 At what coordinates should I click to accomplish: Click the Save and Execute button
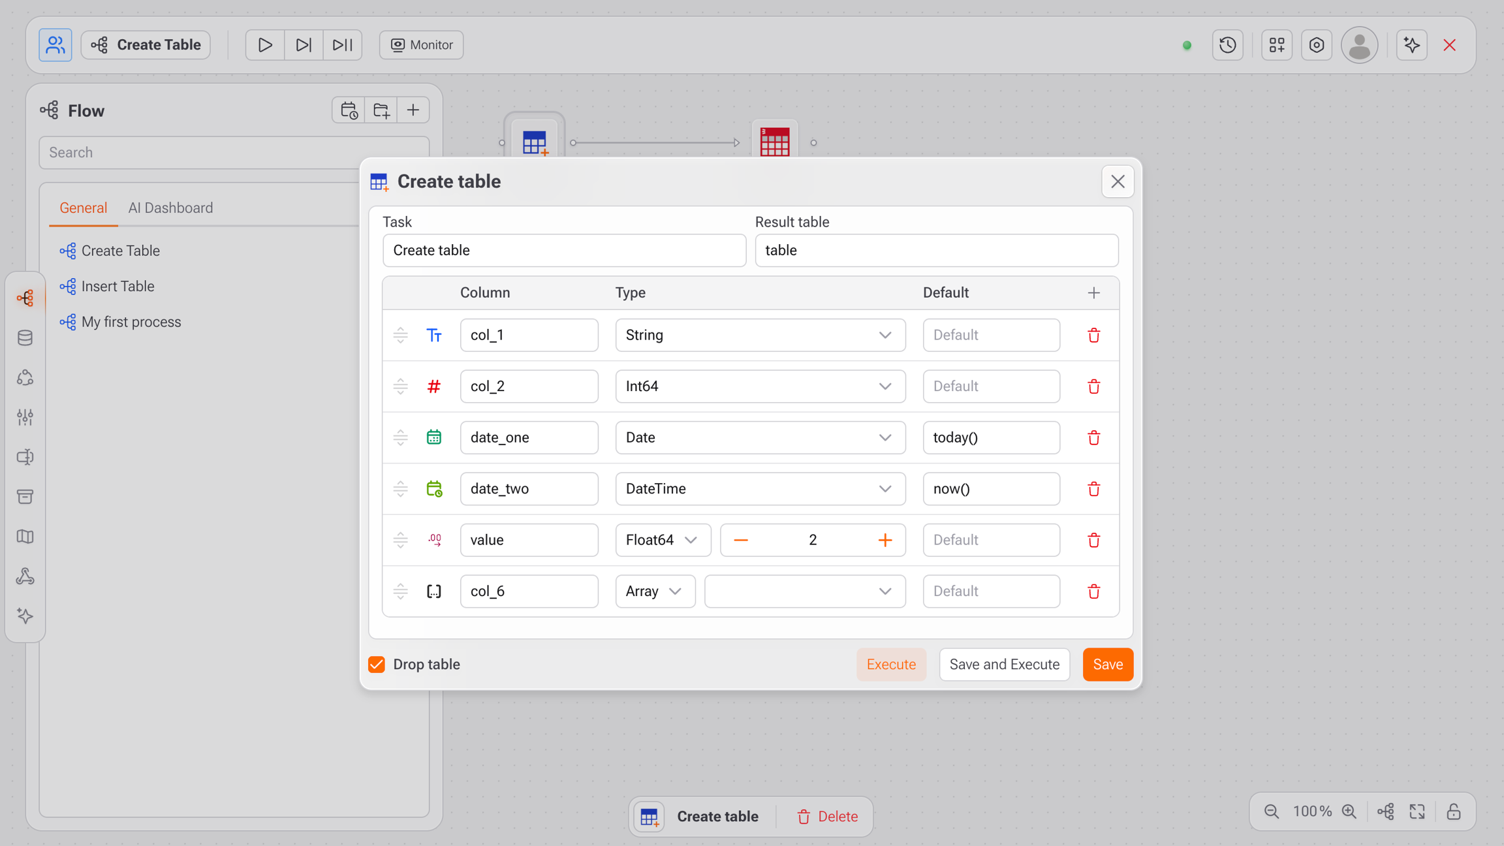coord(1004,665)
